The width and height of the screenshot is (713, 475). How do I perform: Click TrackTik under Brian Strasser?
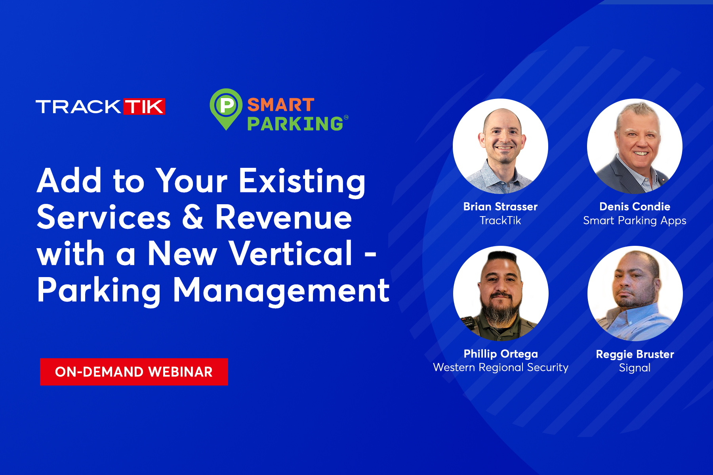click(500, 220)
